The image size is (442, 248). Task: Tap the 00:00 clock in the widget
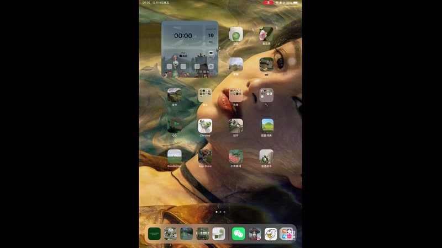[x=183, y=36]
